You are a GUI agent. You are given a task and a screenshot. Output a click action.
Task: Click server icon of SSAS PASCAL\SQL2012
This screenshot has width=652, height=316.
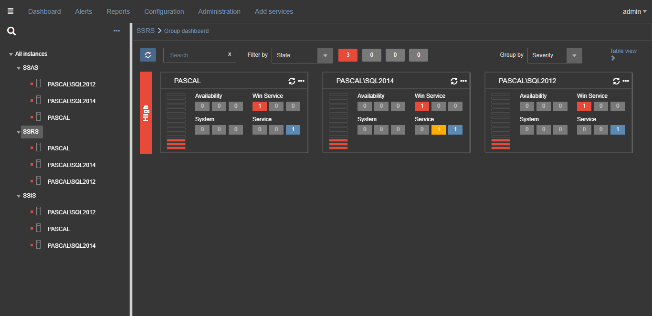click(39, 84)
